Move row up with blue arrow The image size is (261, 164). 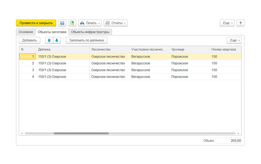pos(49,40)
